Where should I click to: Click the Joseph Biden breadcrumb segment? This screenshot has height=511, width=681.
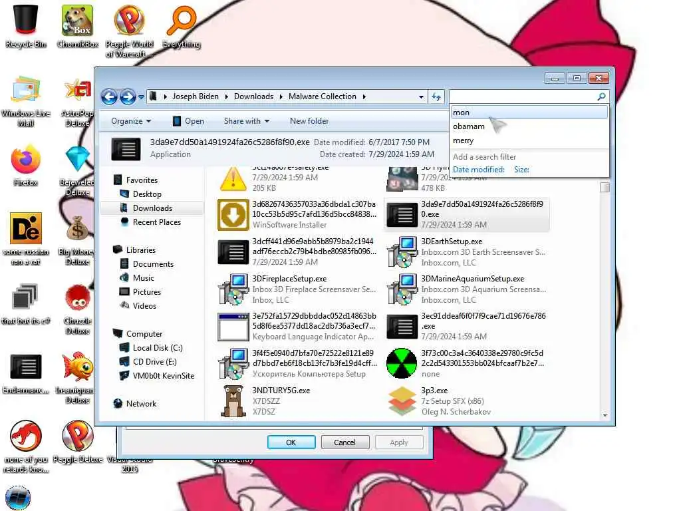pos(196,96)
